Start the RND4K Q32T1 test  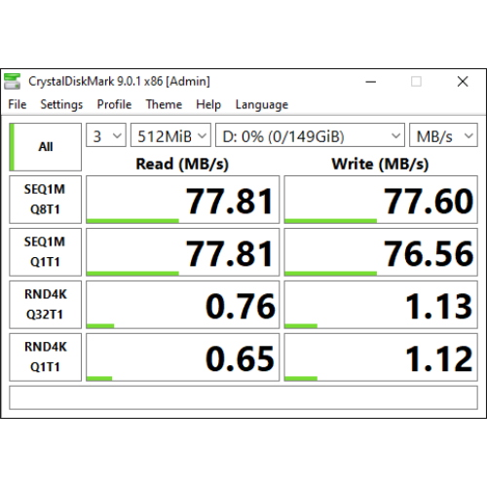[45, 305]
